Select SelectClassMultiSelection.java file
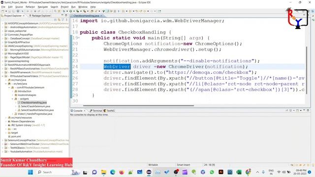Image resolution: width=315 pixels, height=177 pixels. tap(37, 110)
